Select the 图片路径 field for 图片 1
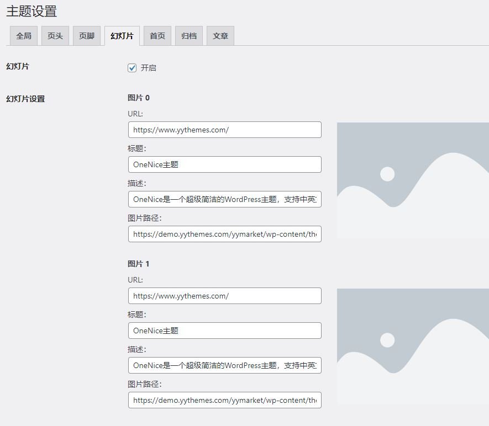This screenshot has width=489, height=426. 224,400
